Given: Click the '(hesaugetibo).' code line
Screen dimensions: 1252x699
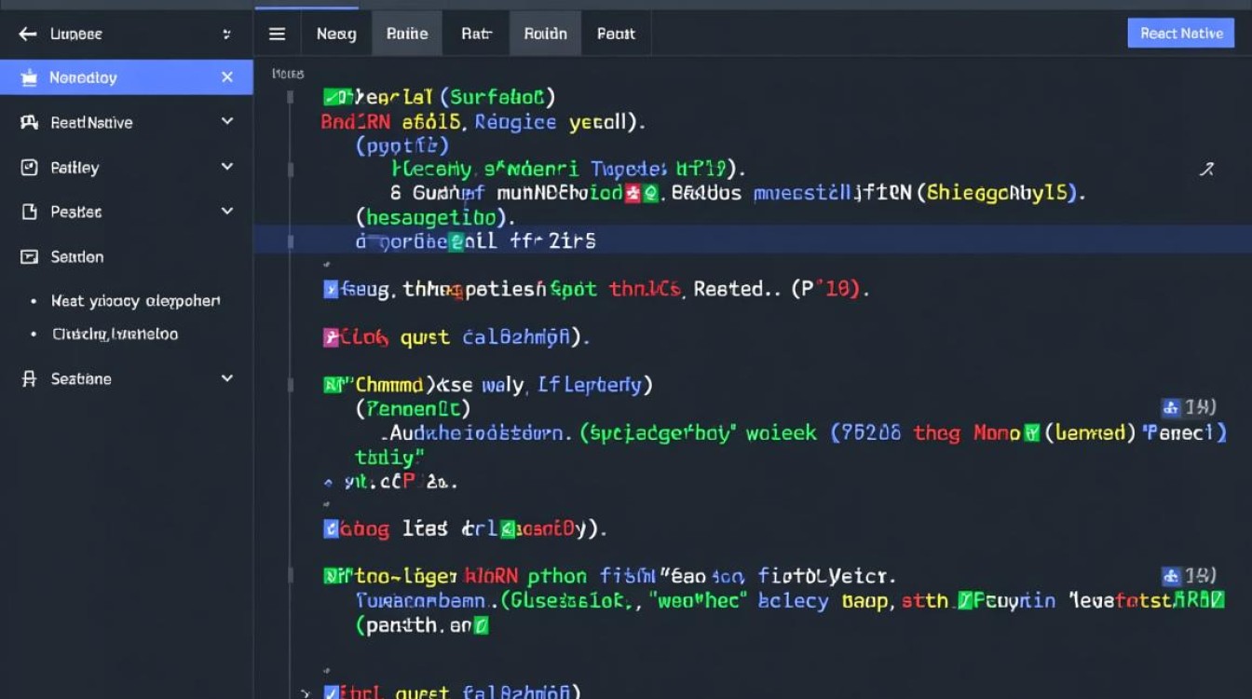Looking at the screenshot, I should point(436,217).
